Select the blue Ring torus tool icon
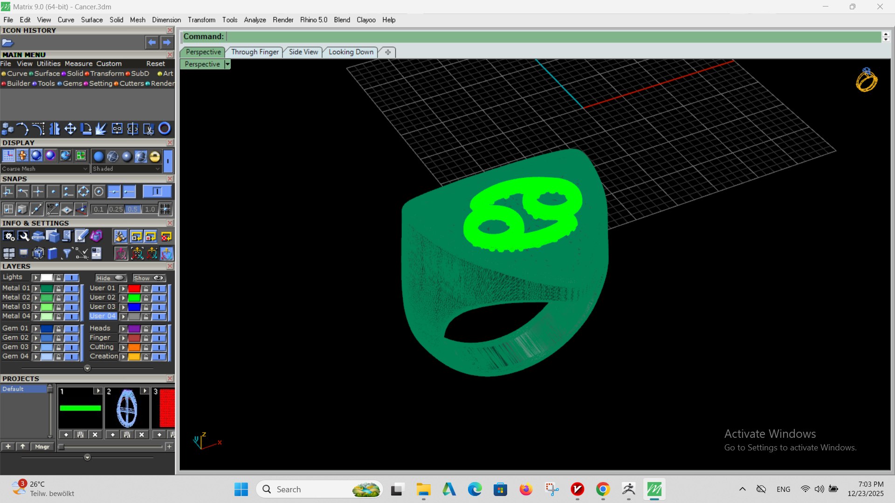Screen dimensions: 895x503 (x=165, y=128)
